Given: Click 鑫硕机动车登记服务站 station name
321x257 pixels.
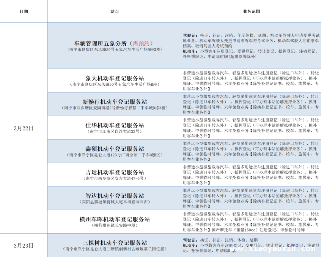Looking at the screenshot, I should point(115,149).
